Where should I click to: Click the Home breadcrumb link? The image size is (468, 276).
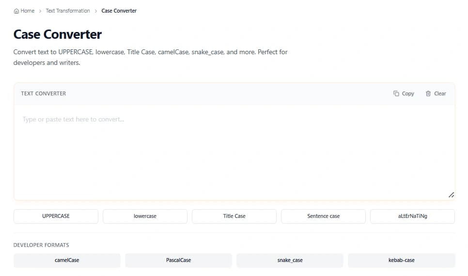tap(27, 11)
